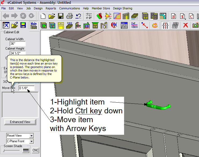Click the face frame blue outline cabinet icon
Screen dimensions: 199x157
point(52,25)
